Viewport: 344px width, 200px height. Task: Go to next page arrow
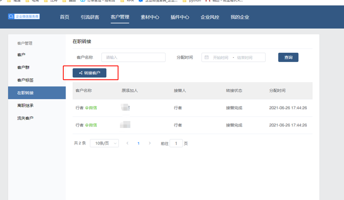[x=150, y=143]
